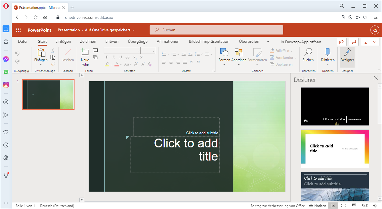Viewport: 382px width, 209px height.
Task: Open the app launcher waffle icon
Action: (x=19, y=30)
